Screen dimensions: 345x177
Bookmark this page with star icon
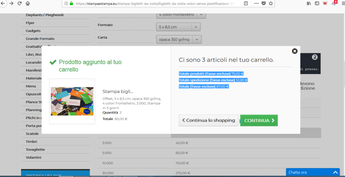[x=270, y=3]
